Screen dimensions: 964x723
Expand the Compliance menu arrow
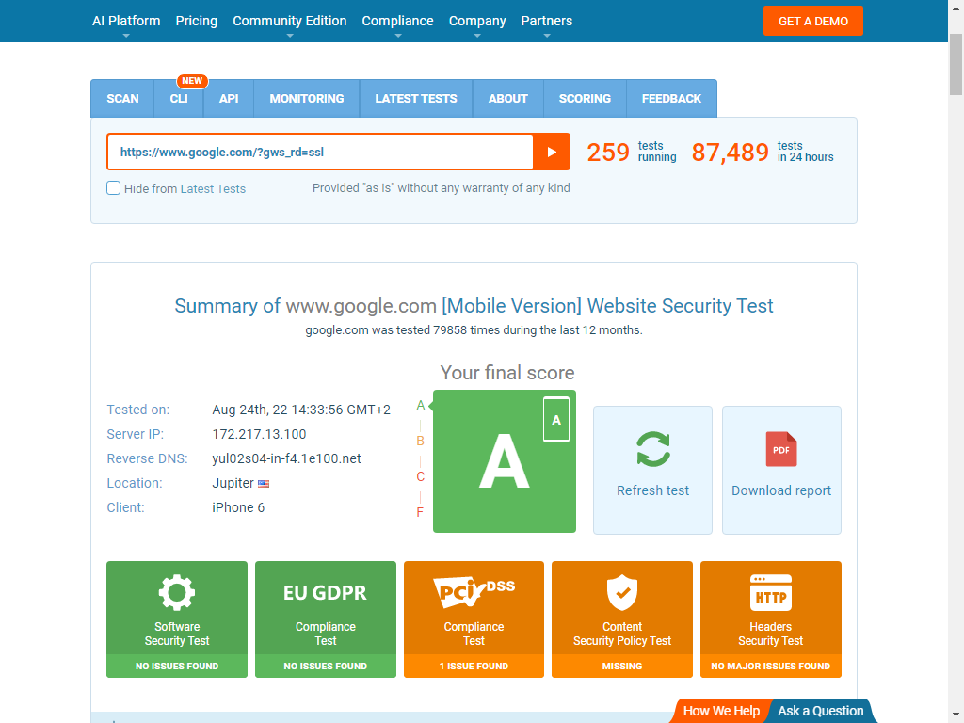(398, 36)
